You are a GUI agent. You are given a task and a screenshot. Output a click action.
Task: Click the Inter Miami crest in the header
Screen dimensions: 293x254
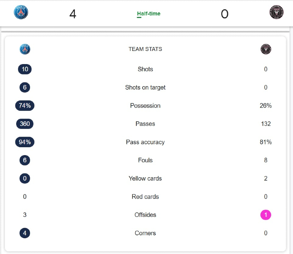click(x=276, y=12)
